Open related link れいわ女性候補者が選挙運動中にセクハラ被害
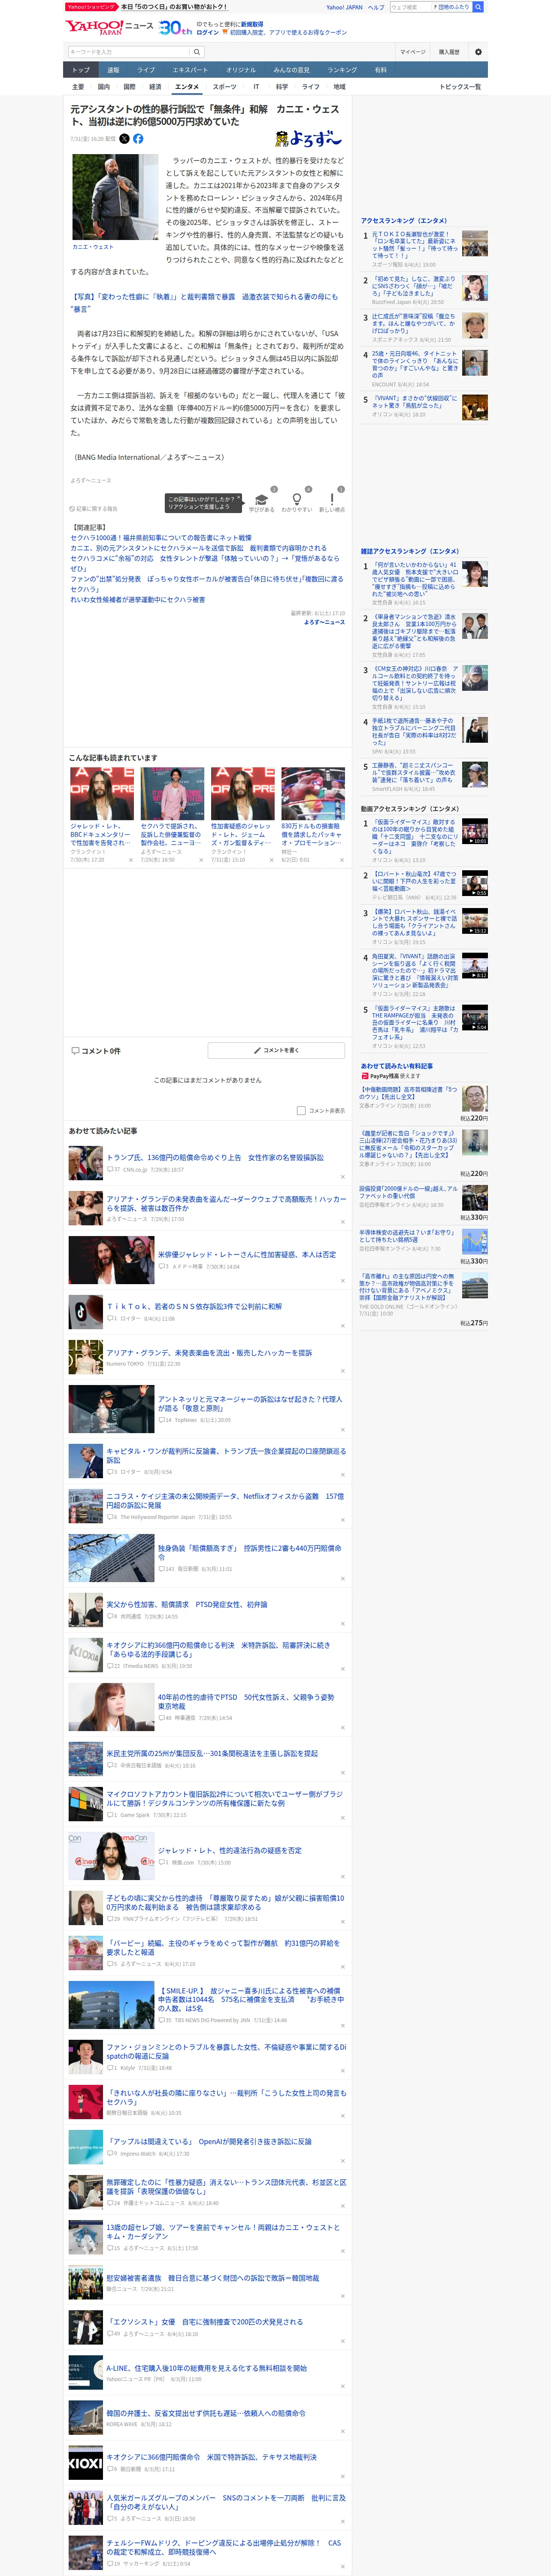 [x=138, y=600]
